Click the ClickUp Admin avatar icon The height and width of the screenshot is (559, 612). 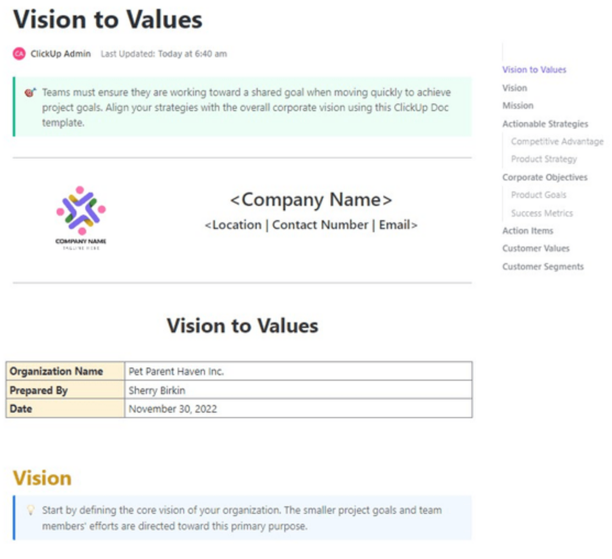tap(19, 53)
